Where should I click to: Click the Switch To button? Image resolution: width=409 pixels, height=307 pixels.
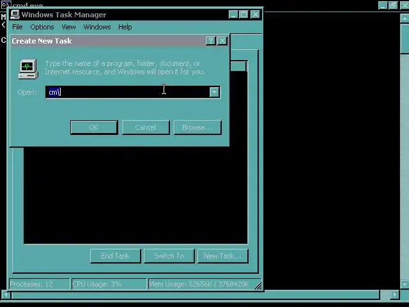pos(169,256)
